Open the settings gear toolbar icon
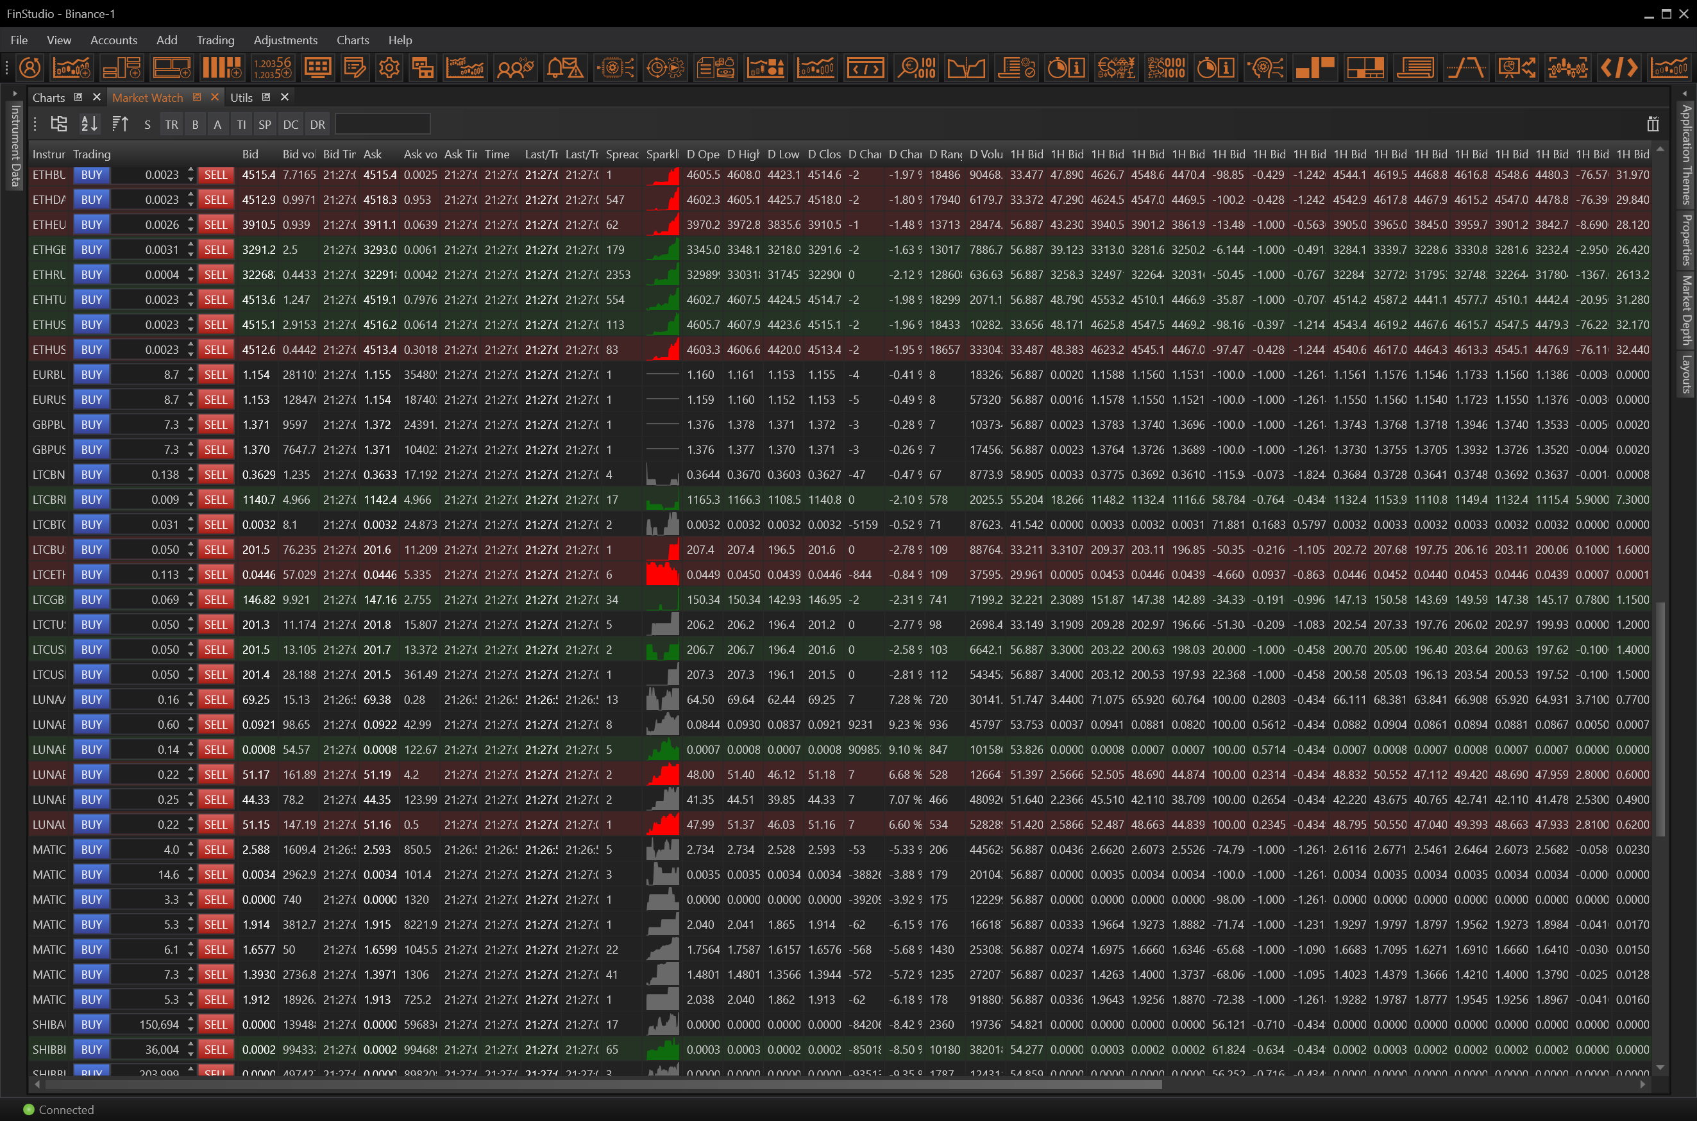This screenshot has height=1121, width=1697. coord(389,68)
